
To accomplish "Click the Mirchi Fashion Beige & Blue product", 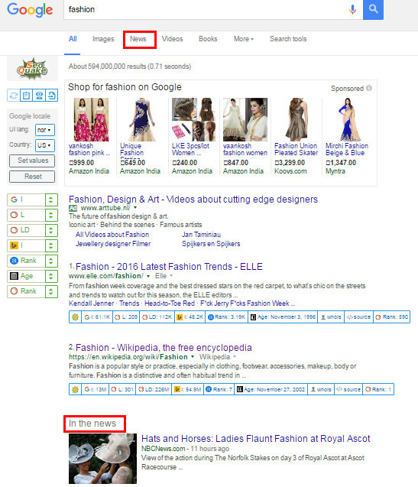I will tap(347, 149).
